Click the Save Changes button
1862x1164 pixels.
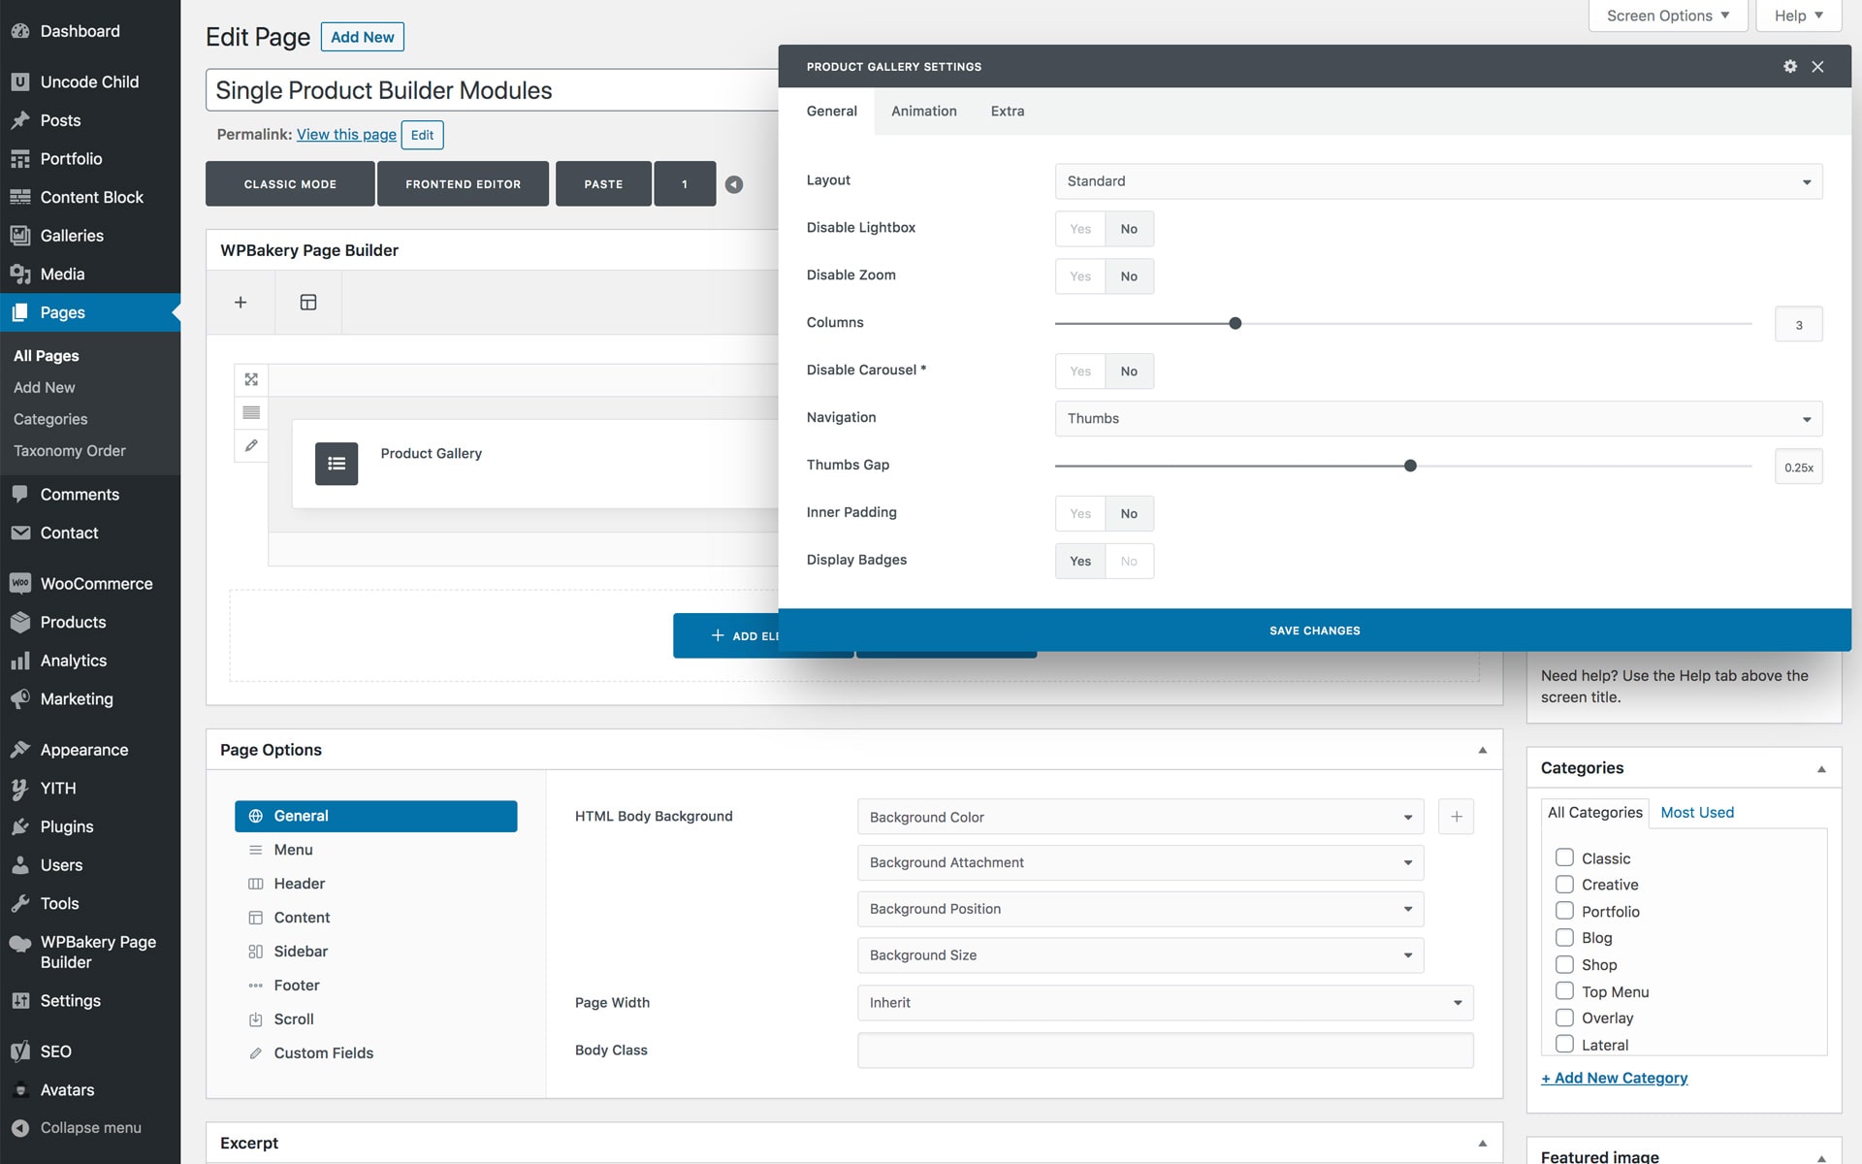click(1314, 630)
